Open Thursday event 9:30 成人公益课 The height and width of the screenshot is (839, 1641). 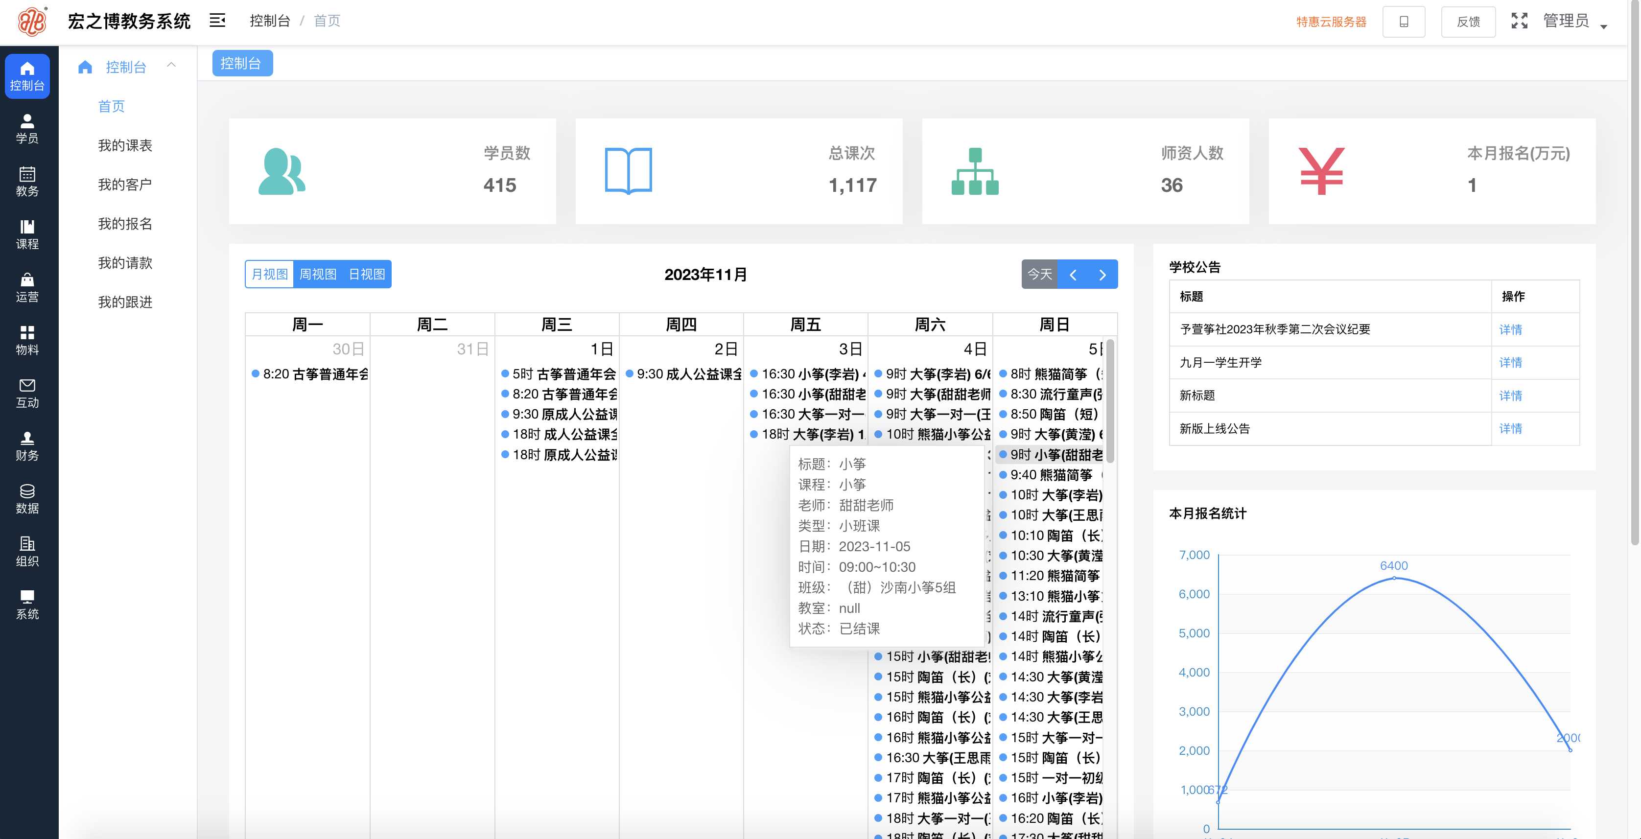pyautogui.click(x=683, y=374)
